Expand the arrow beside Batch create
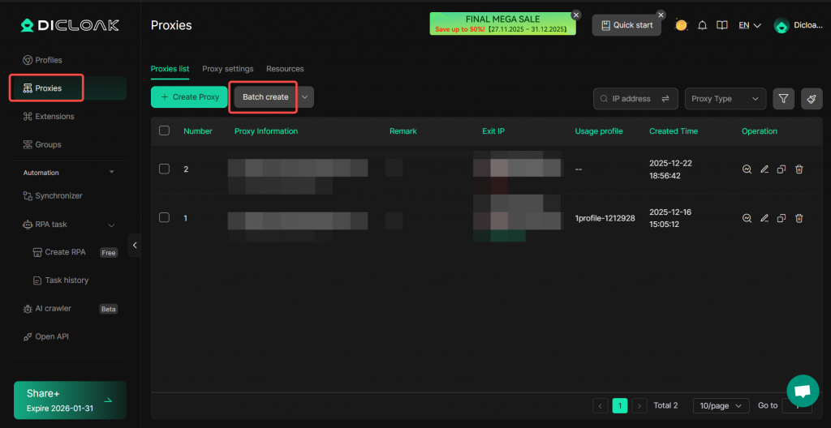 point(305,97)
